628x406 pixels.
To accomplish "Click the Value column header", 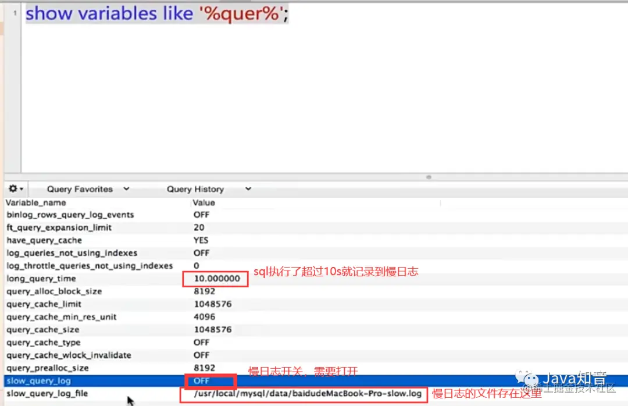I will click(x=204, y=203).
